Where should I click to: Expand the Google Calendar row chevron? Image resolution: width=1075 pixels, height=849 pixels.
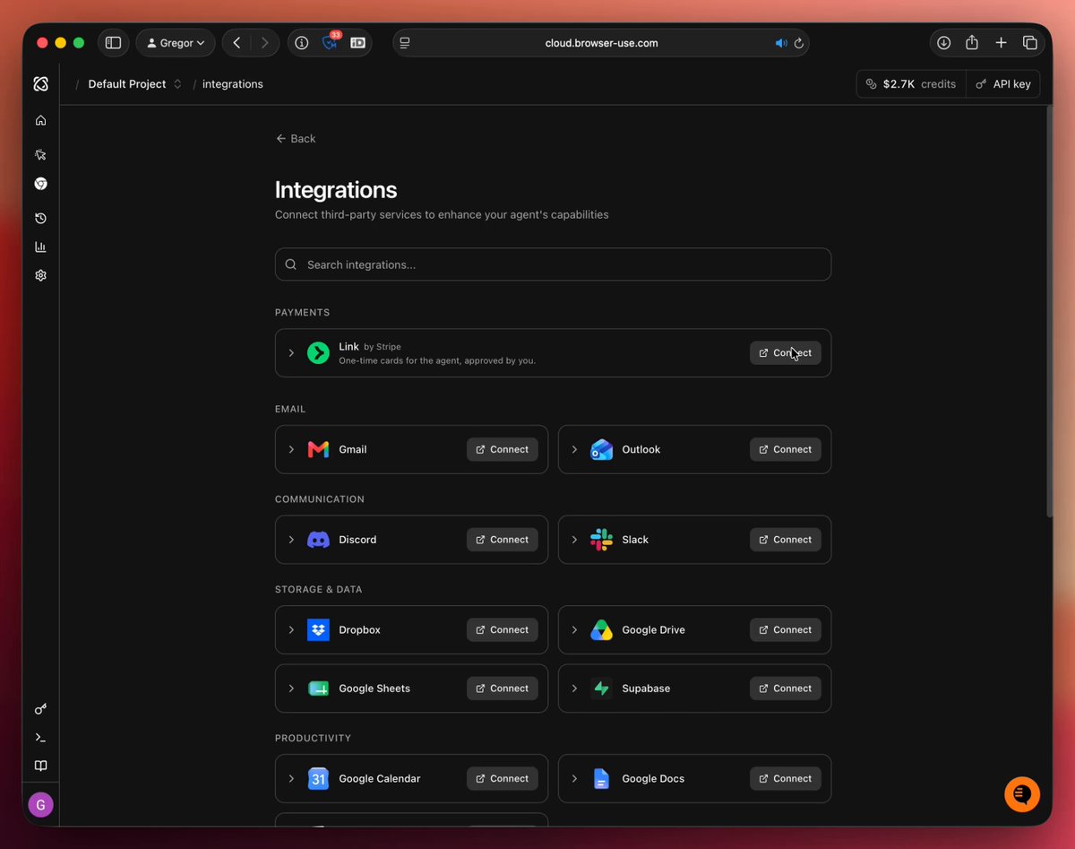pyautogui.click(x=291, y=779)
